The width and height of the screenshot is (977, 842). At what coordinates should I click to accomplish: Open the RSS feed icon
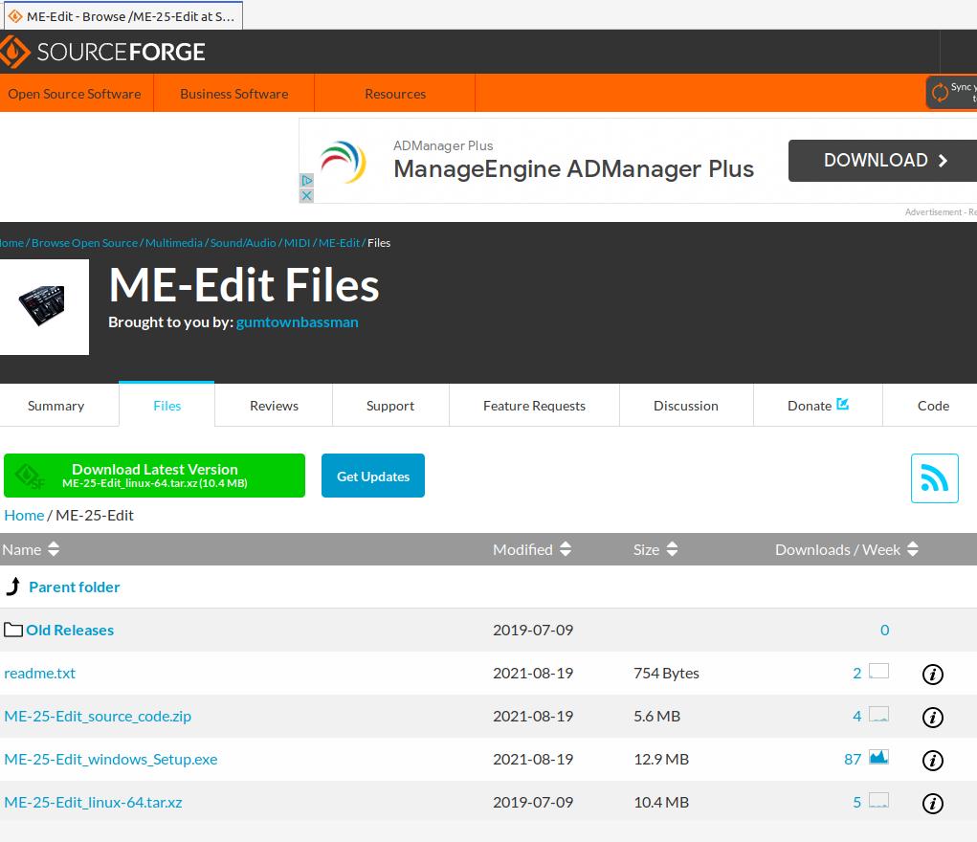click(934, 478)
